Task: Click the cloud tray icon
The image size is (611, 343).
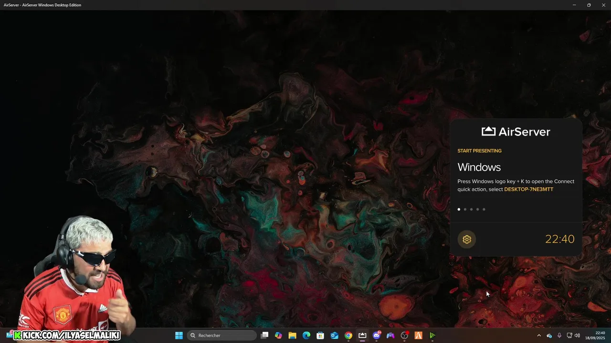Action: [x=549, y=335]
